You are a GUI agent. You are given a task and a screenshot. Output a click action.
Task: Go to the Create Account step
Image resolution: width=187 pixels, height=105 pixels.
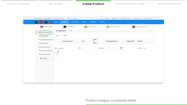pyautogui.click(x=18, y=4)
